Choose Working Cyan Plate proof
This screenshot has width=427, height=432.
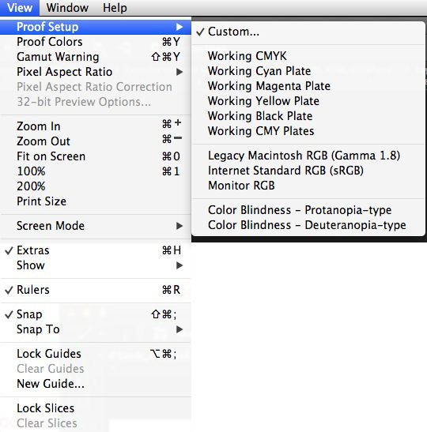(308, 71)
